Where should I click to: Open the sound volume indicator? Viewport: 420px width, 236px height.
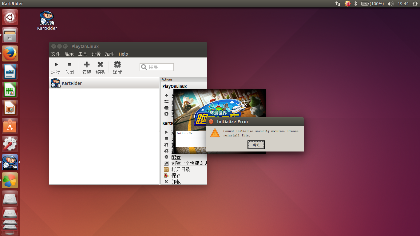pyautogui.click(x=390, y=4)
